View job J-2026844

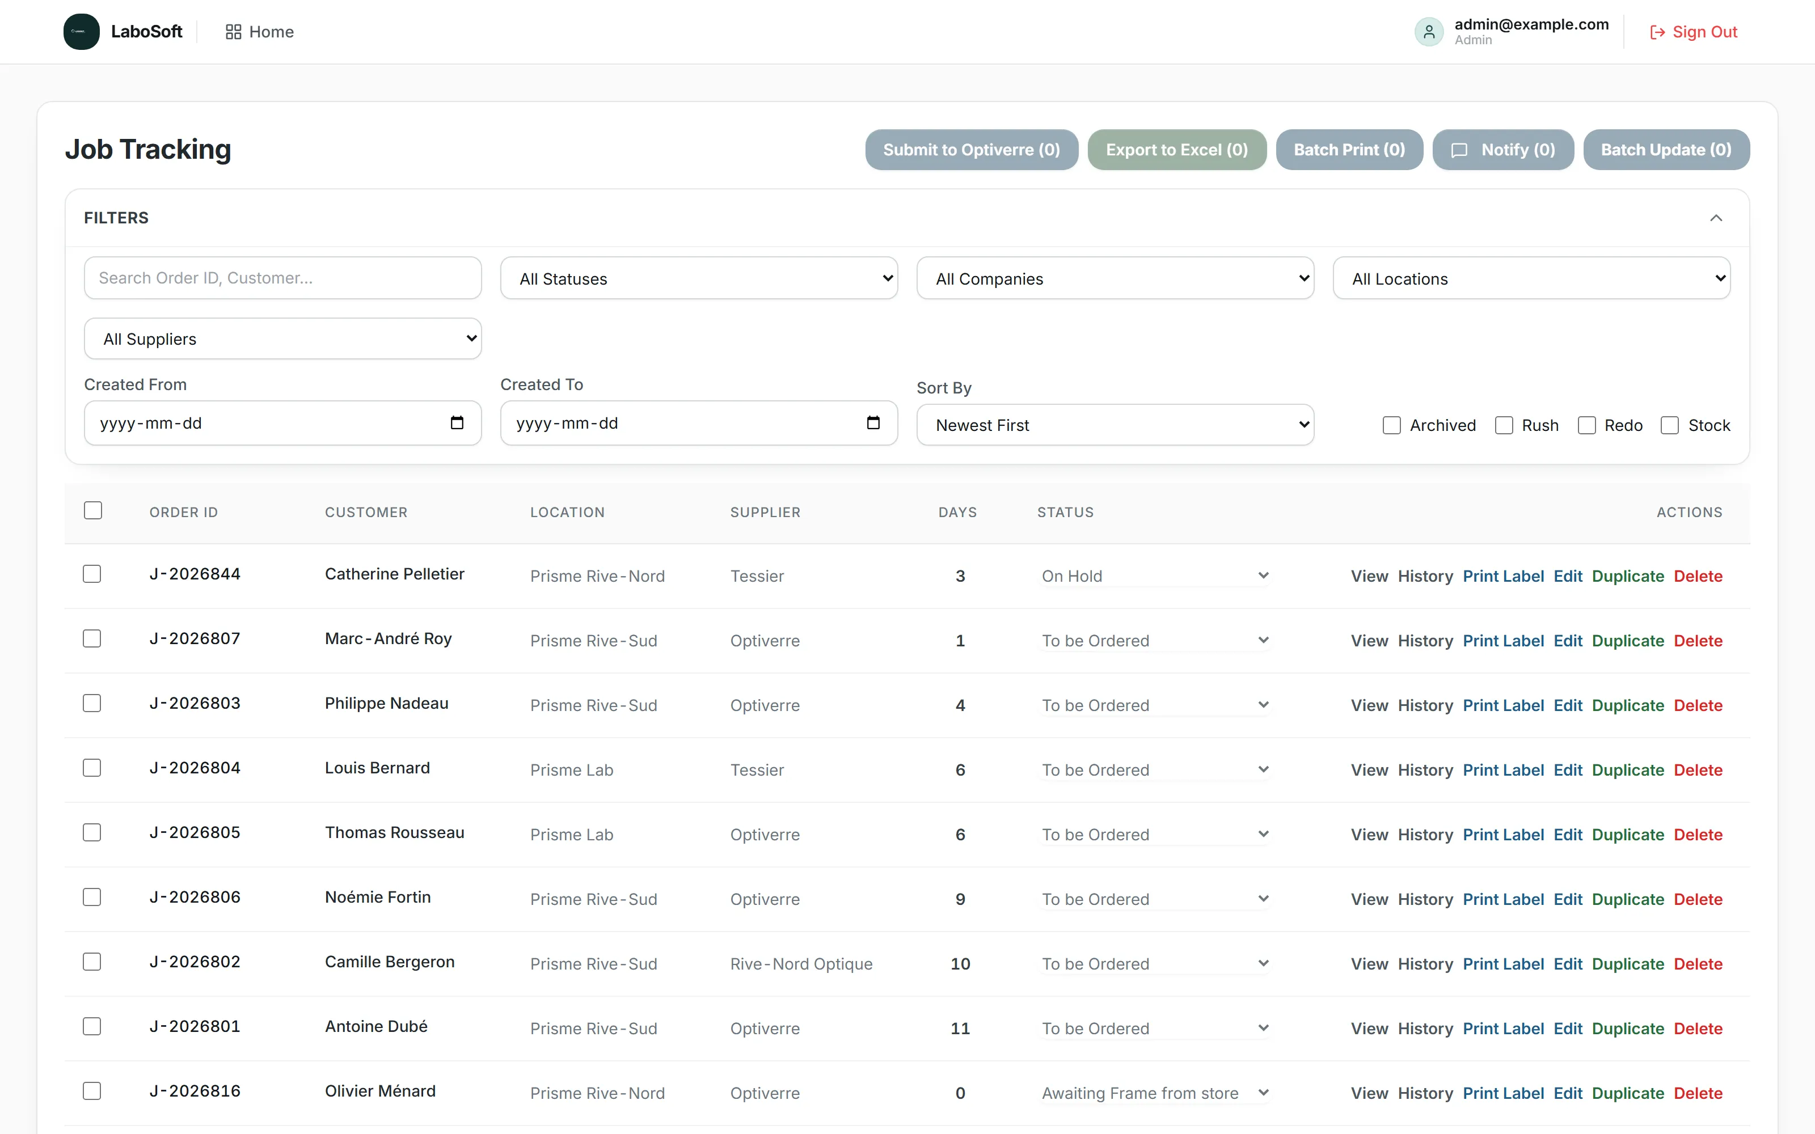pyautogui.click(x=1370, y=576)
